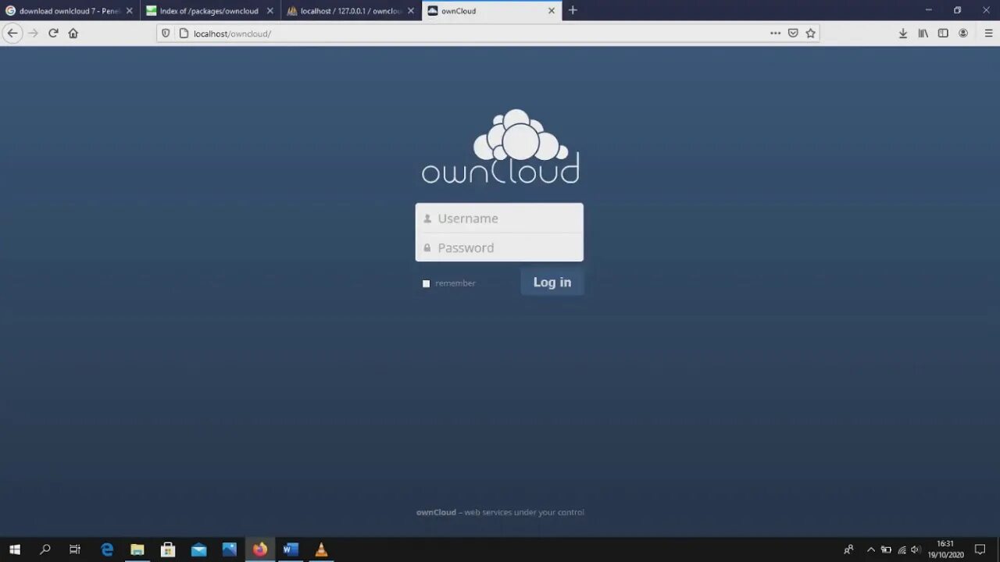Show hidden system tray icons
Screen dimensions: 1000x562
tap(871, 550)
